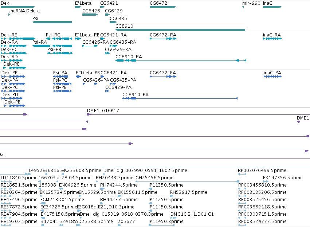Open the IP11350.5prime EST label

click(x=166, y=185)
